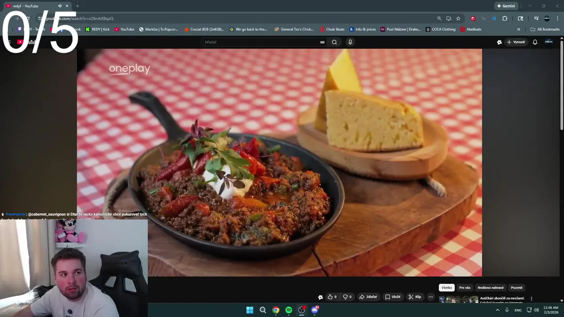The width and height of the screenshot is (564, 317).
Task: Create a clip with Klip button
Action: click(415, 297)
